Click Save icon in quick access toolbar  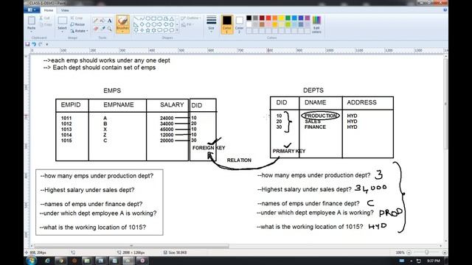click(27, 44)
